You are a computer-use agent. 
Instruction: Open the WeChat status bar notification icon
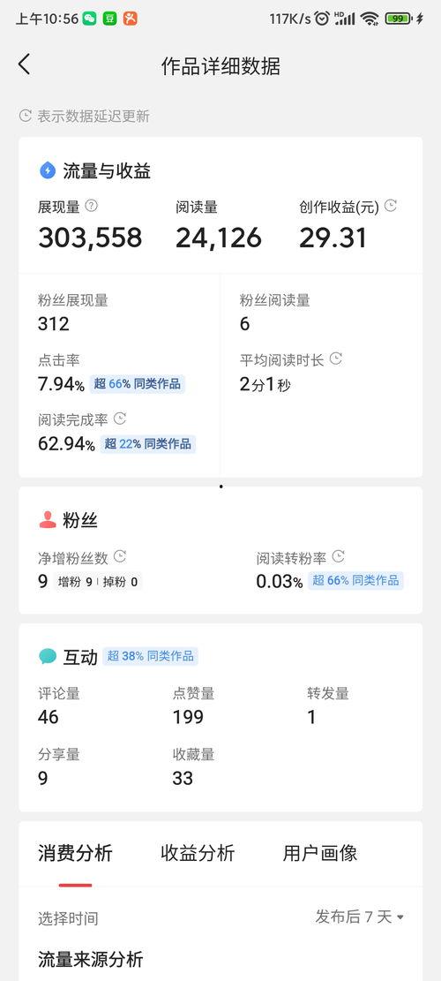[x=89, y=19]
